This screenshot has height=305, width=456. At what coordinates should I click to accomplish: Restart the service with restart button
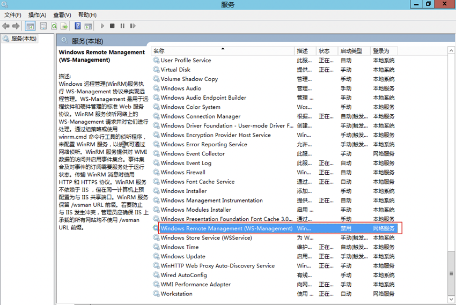click(x=133, y=26)
